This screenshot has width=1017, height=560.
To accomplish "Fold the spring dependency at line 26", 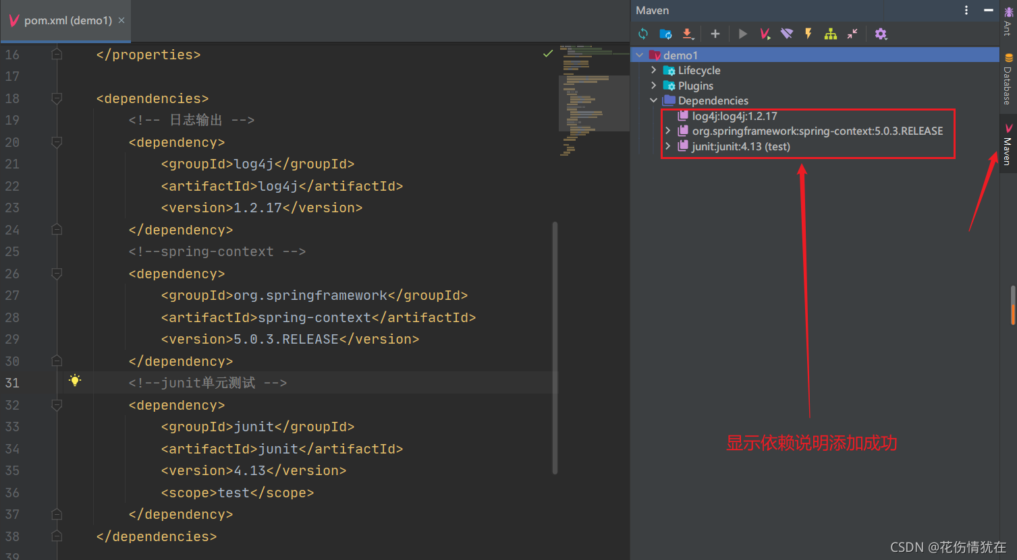I will click(57, 274).
